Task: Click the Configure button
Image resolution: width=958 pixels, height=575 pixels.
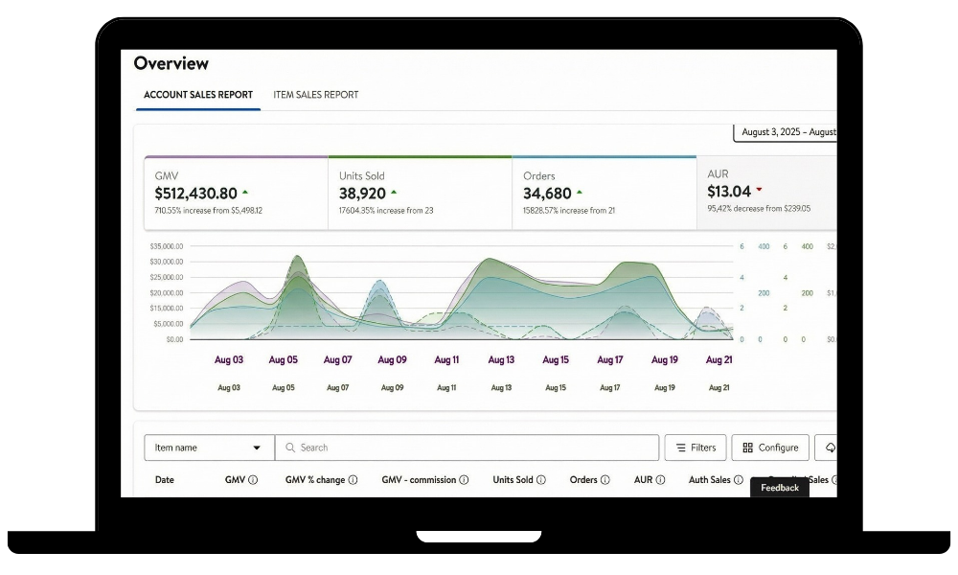Action: coord(770,448)
